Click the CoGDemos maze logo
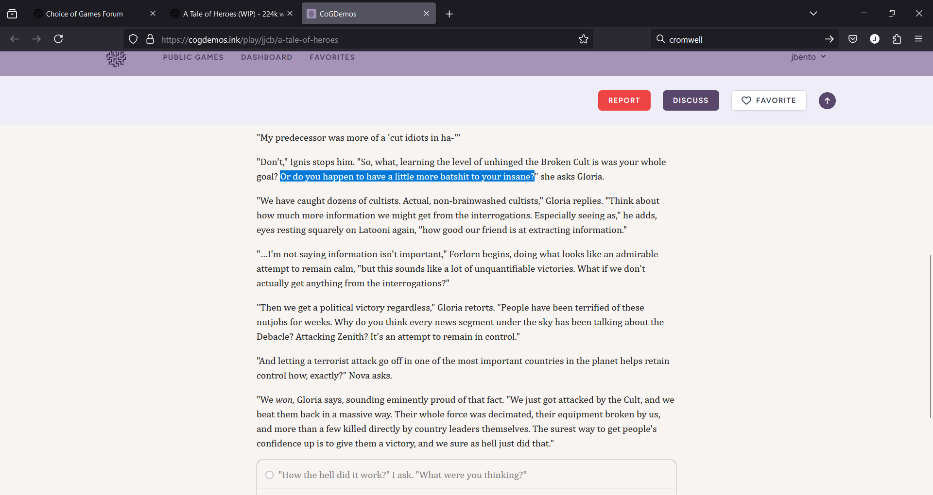 (116, 59)
